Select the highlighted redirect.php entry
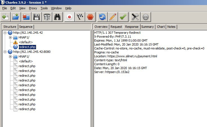Screen dimensions: 207x127 27,47
